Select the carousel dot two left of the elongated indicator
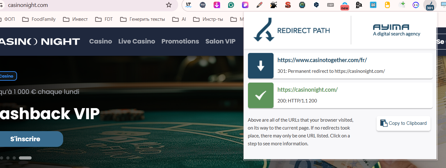Image resolution: width=446 pixels, height=168 pixels. [8, 158]
